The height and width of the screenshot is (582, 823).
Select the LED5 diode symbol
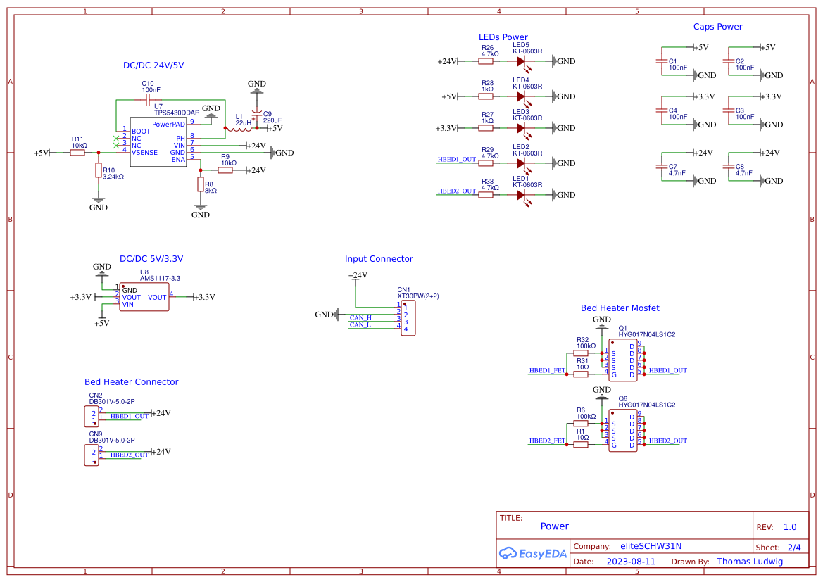click(522, 61)
